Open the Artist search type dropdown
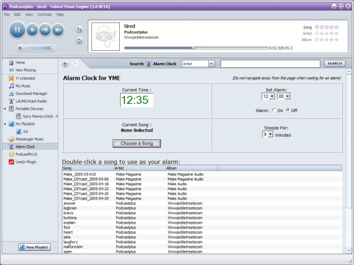 pyautogui.click(x=211, y=64)
